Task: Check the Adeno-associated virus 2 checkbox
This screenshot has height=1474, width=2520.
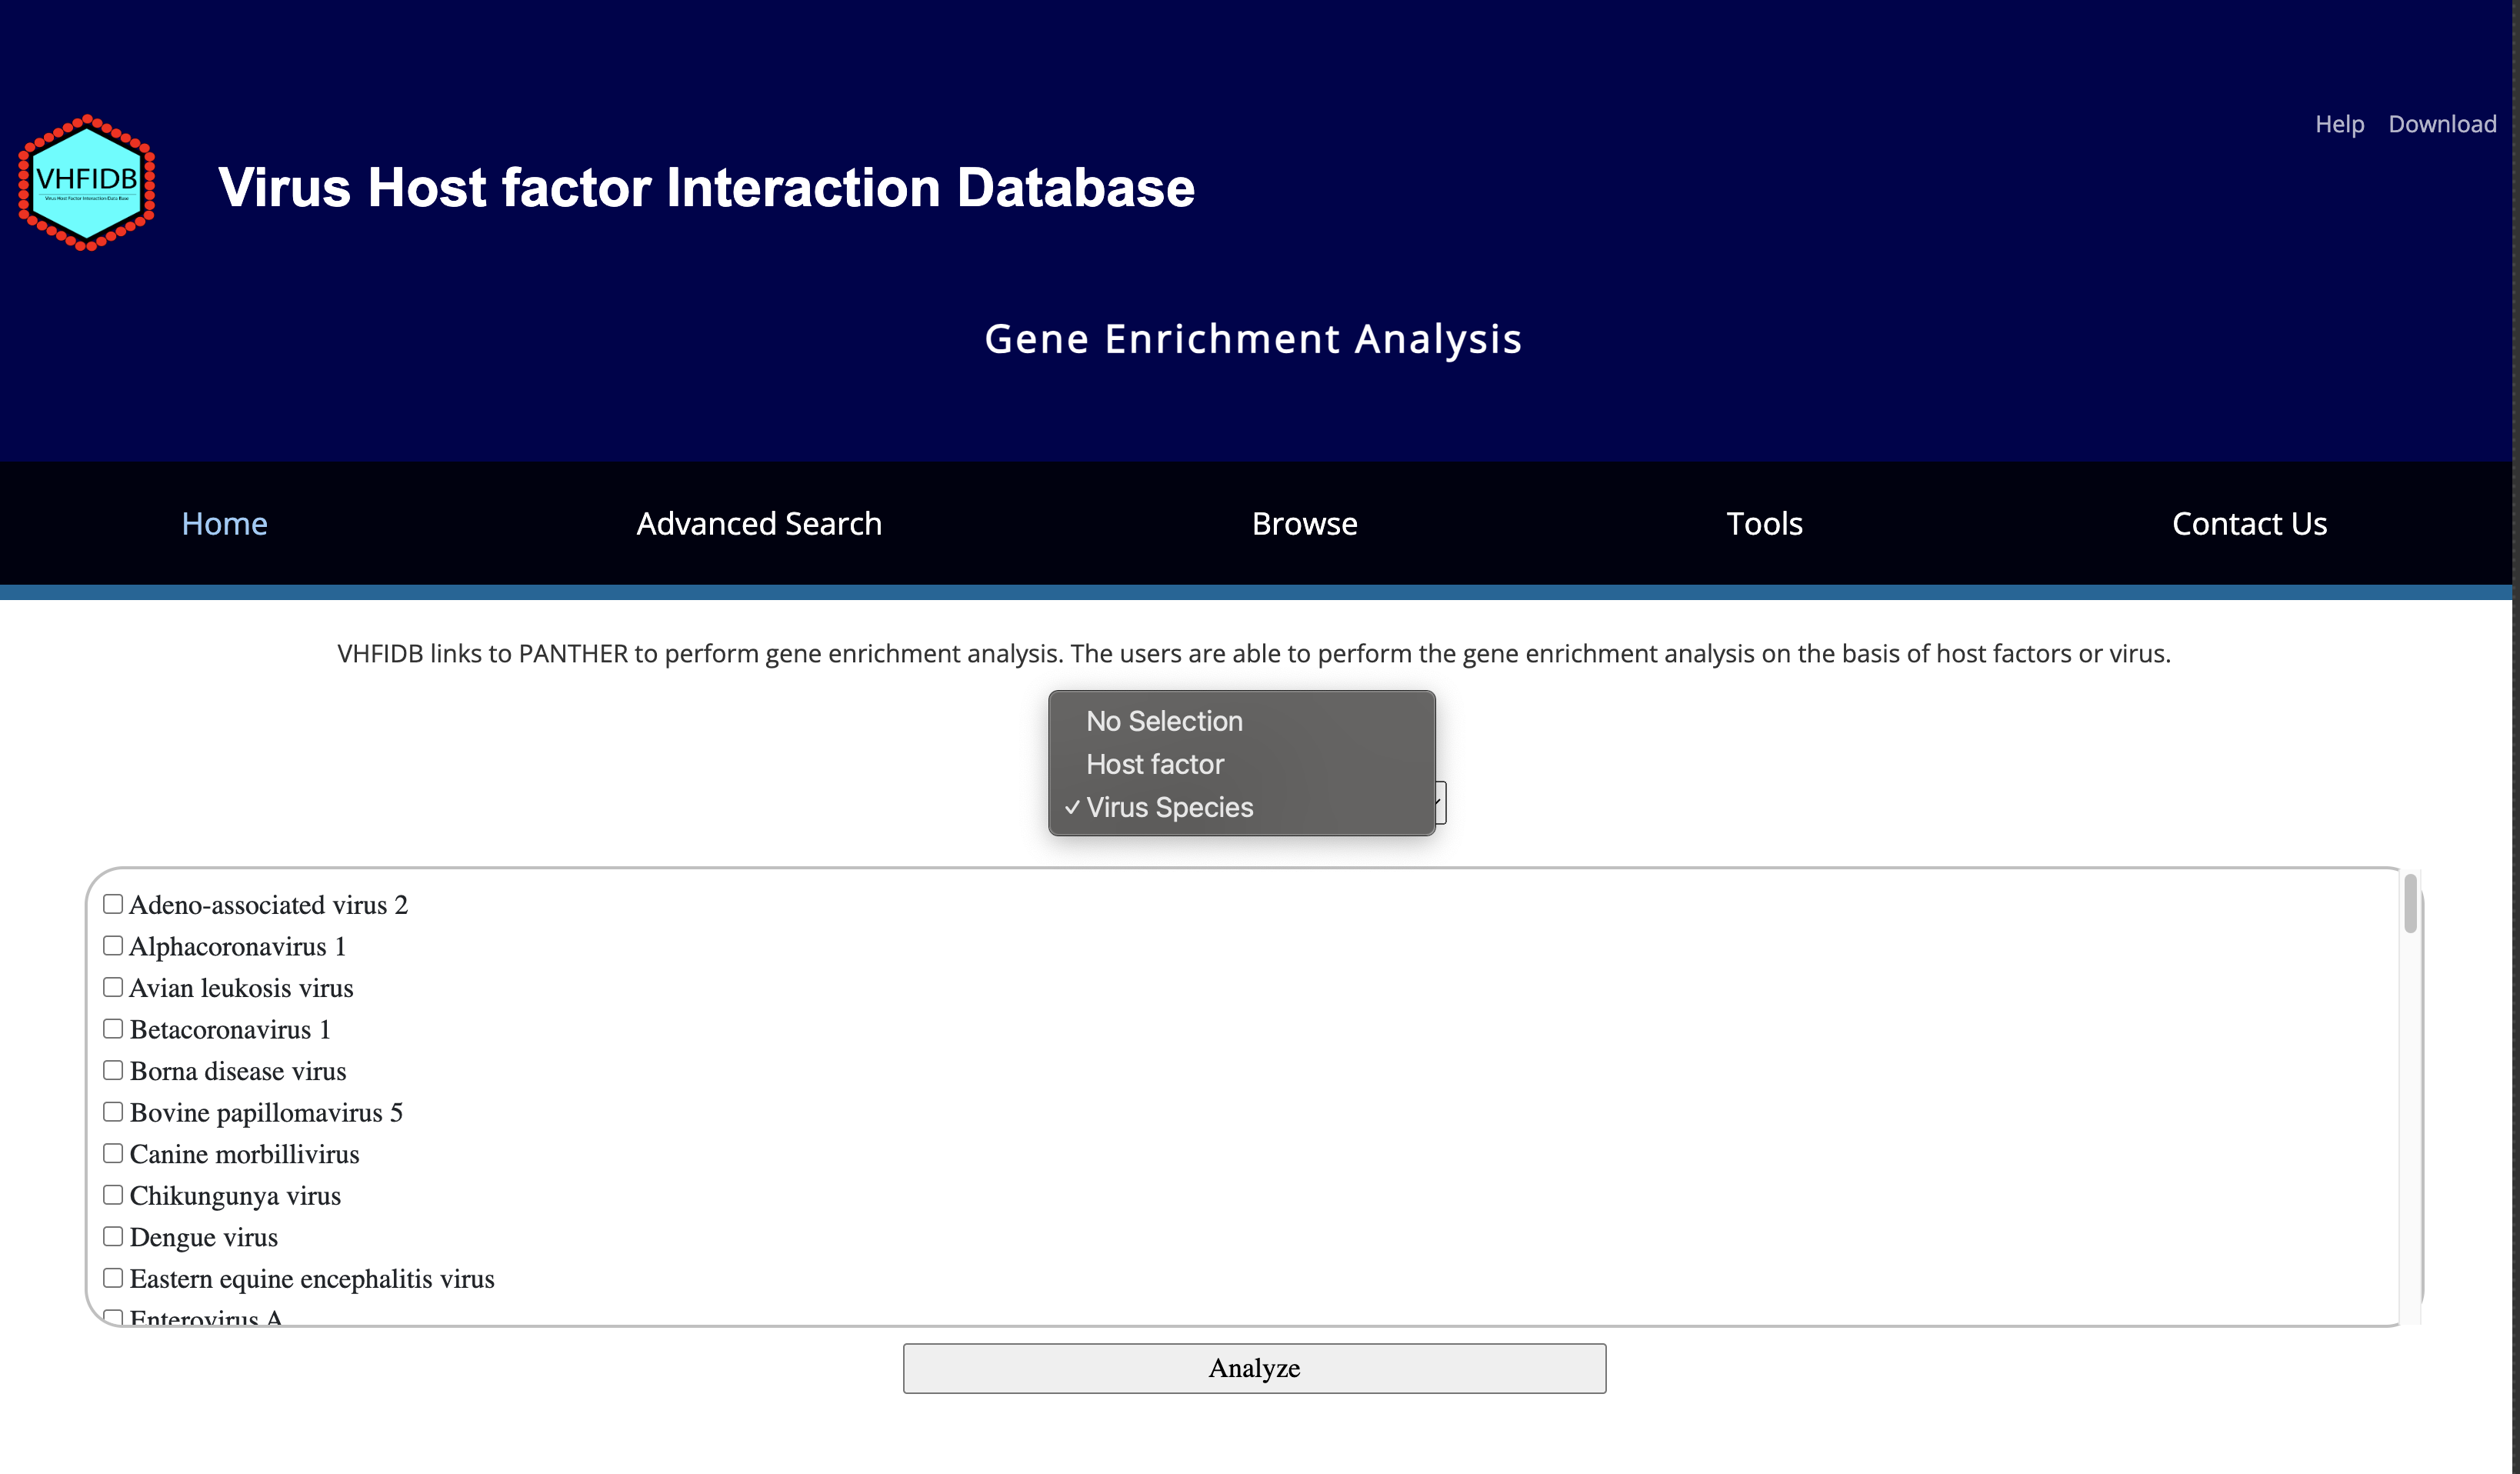Action: click(x=113, y=904)
